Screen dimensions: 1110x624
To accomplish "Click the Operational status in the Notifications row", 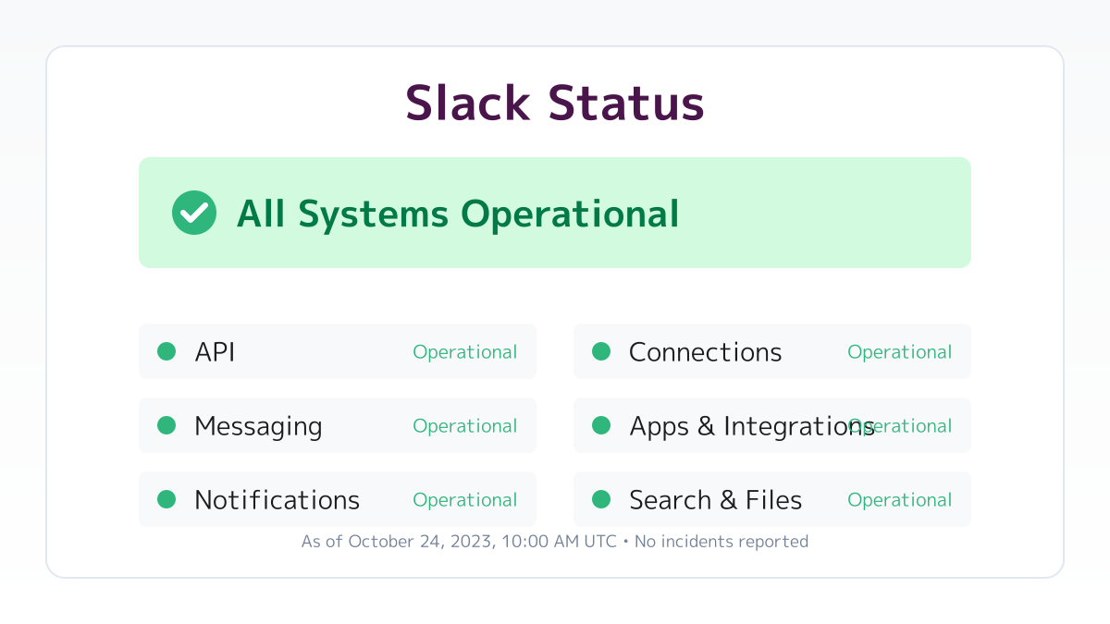I will coord(464,500).
